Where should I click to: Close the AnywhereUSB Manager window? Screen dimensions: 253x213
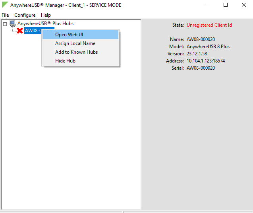click(x=244, y=5)
